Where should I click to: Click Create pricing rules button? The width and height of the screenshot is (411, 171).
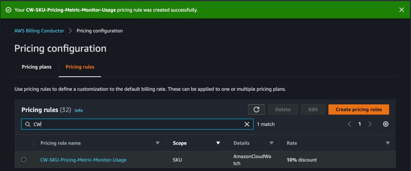(358, 109)
